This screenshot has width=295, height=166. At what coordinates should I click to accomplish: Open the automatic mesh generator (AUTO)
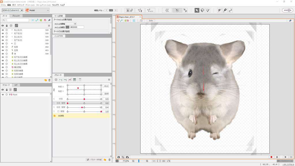tap(150, 10)
